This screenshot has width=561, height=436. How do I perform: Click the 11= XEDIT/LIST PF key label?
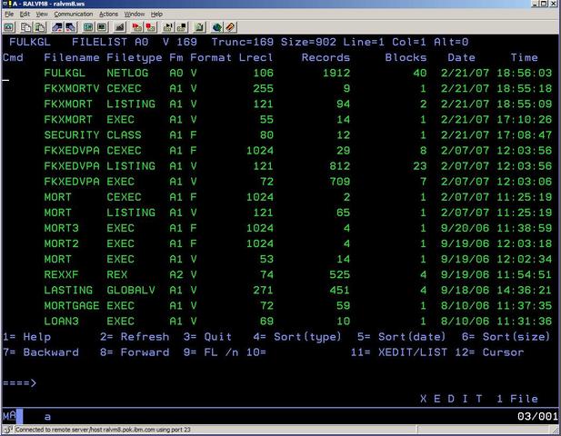pyautogui.click(x=399, y=352)
